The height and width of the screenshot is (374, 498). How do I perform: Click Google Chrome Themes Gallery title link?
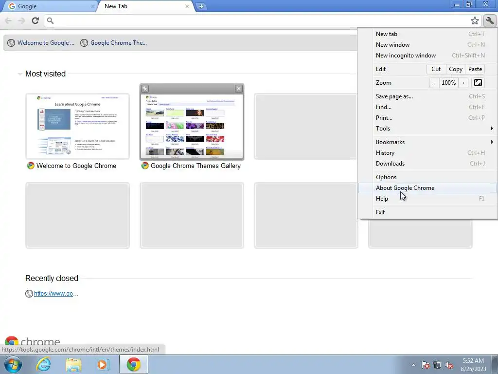(196, 166)
